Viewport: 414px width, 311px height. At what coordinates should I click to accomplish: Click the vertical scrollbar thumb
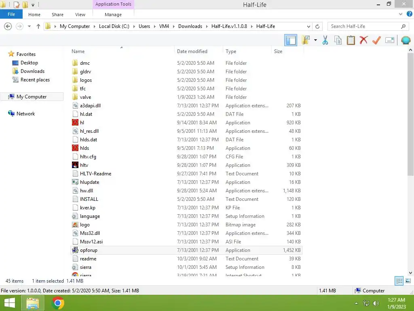click(410, 114)
